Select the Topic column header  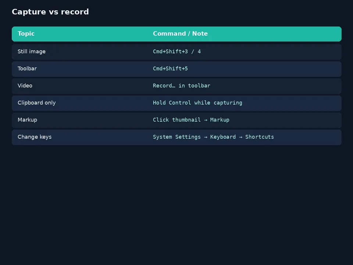[x=26, y=33]
